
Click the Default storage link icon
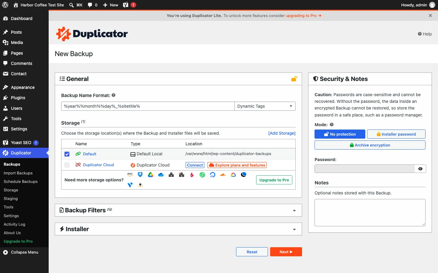(x=78, y=154)
